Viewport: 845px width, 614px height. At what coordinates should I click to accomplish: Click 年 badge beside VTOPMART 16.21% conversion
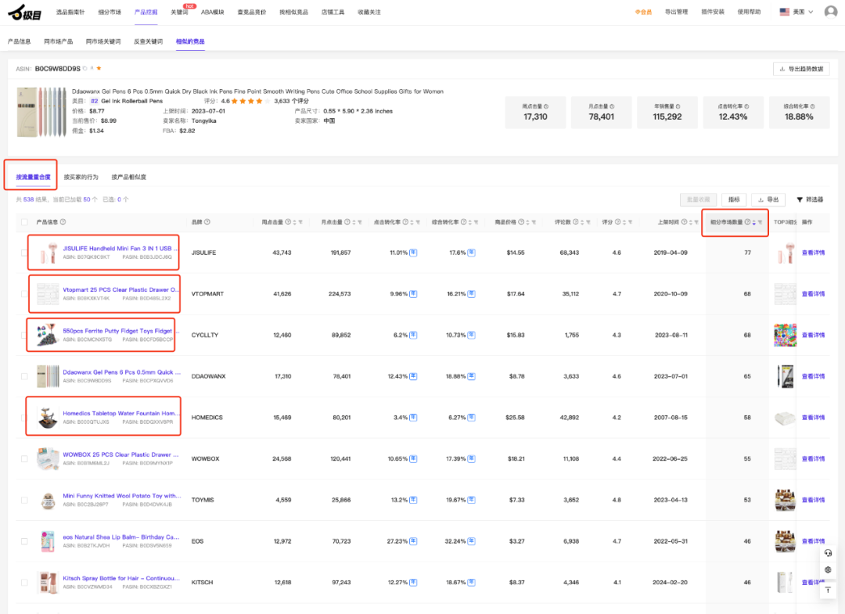coord(472,294)
